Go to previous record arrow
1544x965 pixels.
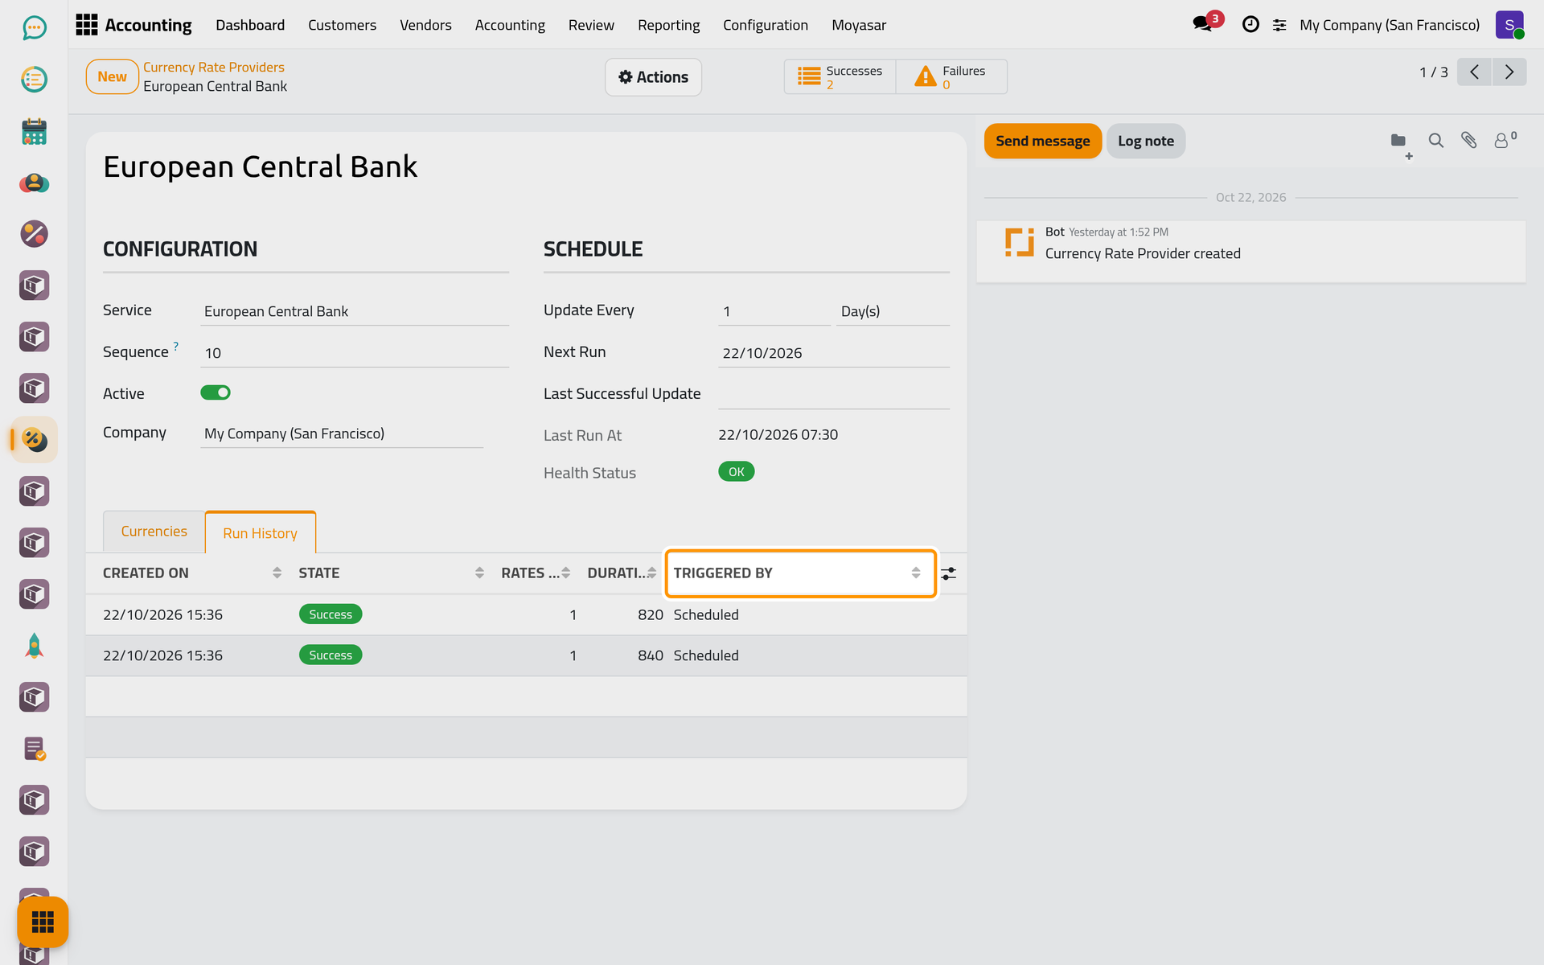[x=1474, y=72]
